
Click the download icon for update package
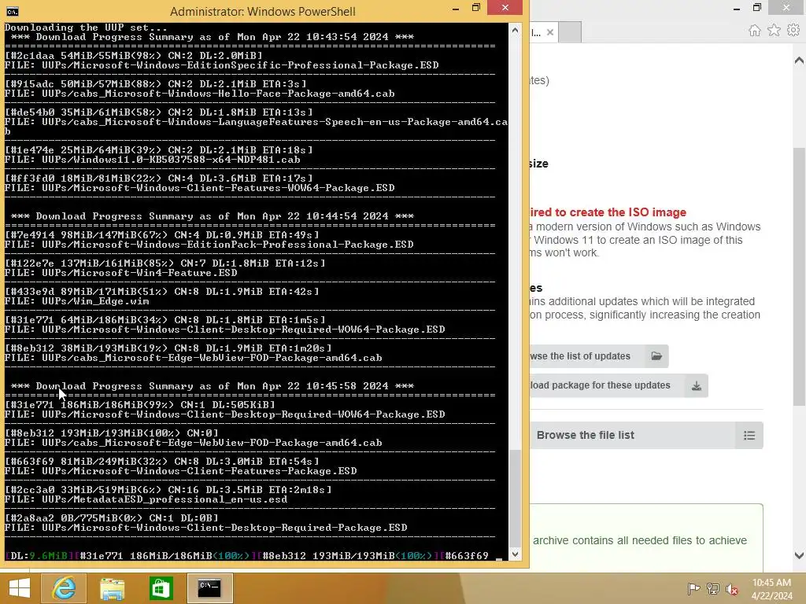click(697, 385)
